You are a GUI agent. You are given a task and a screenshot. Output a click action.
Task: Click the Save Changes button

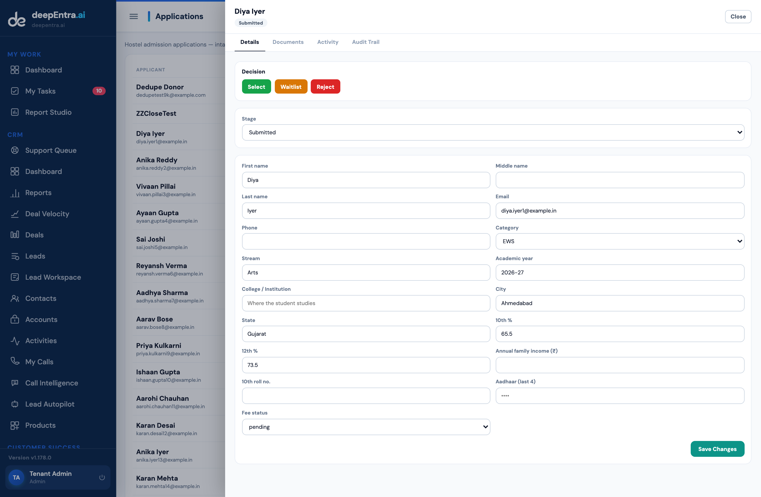pyautogui.click(x=717, y=449)
